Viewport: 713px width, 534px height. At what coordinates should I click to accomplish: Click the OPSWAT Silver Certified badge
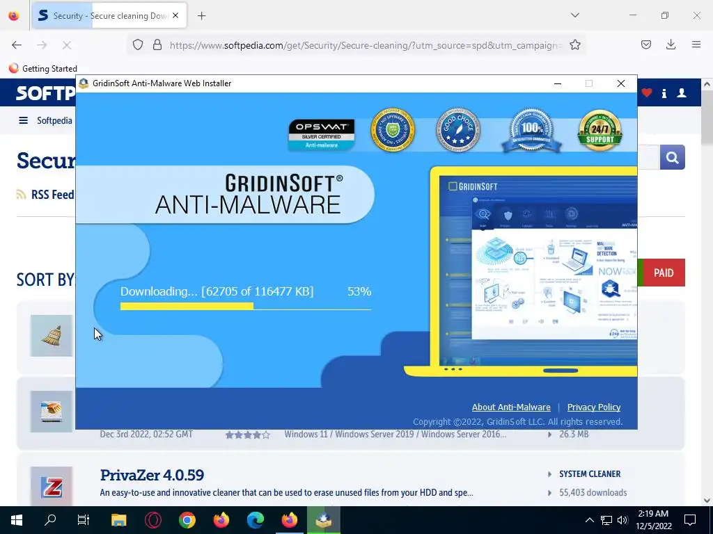[x=322, y=134]
